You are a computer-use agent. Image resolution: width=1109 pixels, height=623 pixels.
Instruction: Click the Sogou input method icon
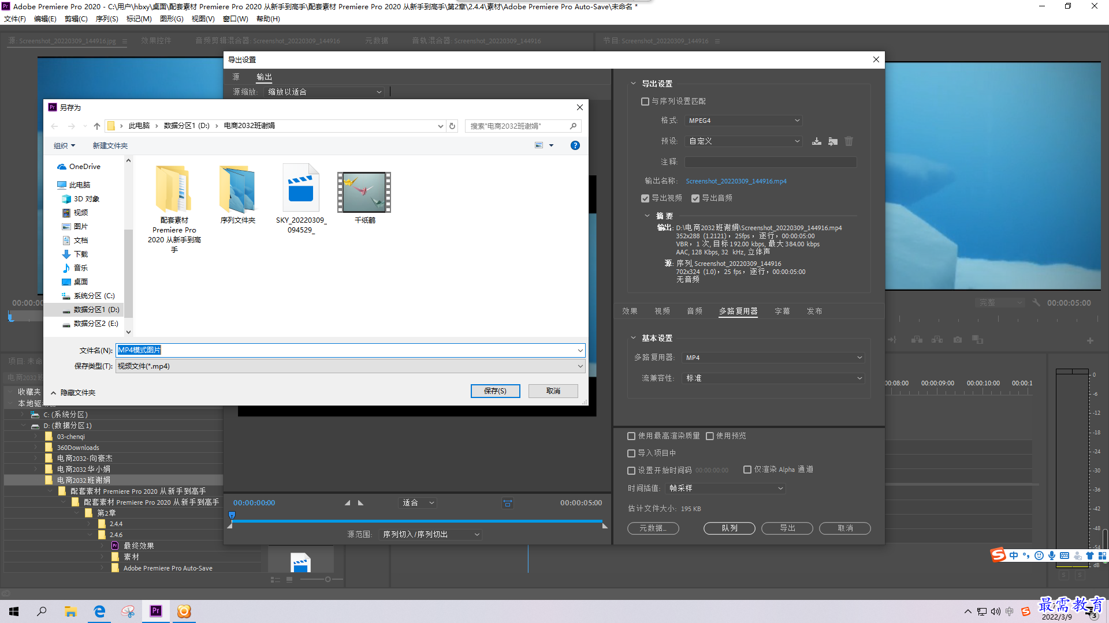coord(998,556)
